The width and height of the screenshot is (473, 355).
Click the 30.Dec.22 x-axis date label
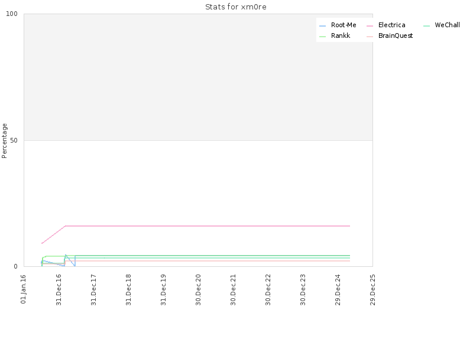click(268, 290)
